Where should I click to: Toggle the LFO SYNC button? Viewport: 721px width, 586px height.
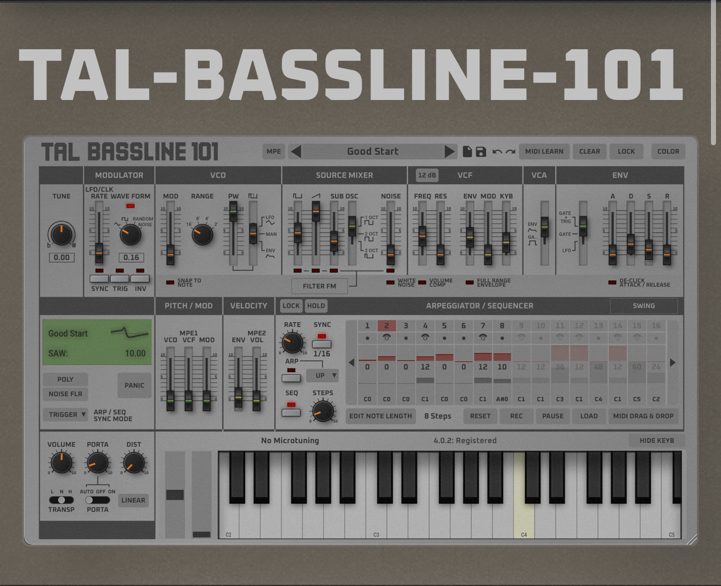coord(99,278)
